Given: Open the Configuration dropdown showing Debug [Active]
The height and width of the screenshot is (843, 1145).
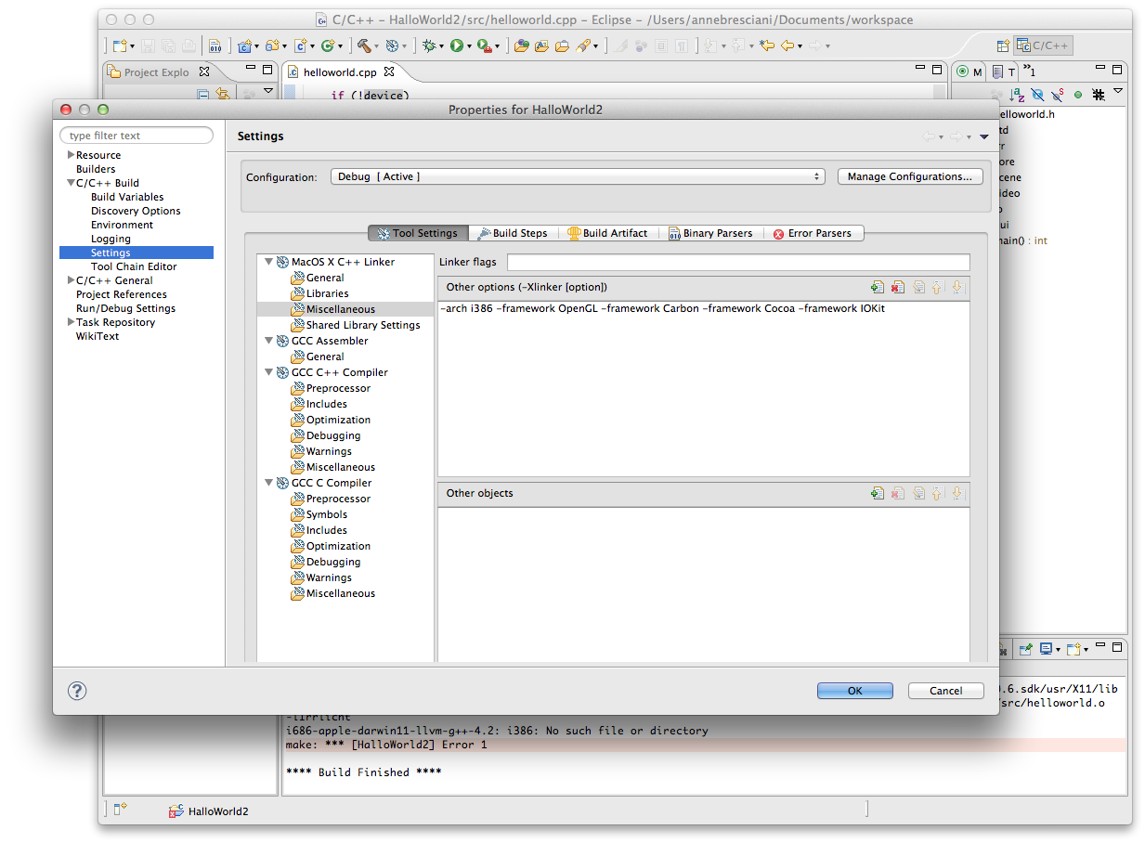Looking at the screenshot, I should pyautogui.click(x=578, y=176).
